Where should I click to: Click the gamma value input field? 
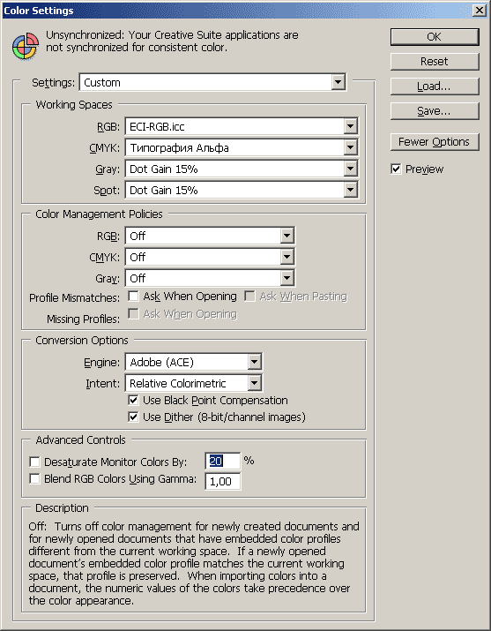pyautogui.click(x=223, y=481)
